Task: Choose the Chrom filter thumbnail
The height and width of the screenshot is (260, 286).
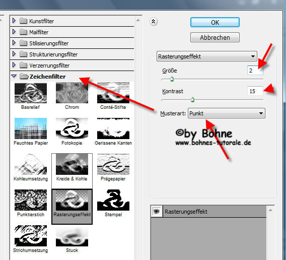Action: coord(72,93)
